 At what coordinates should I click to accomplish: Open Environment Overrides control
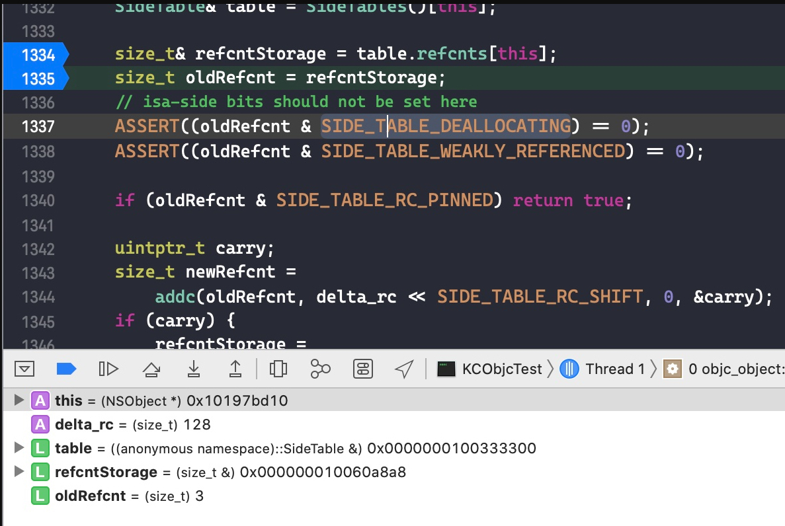[363, 369]
